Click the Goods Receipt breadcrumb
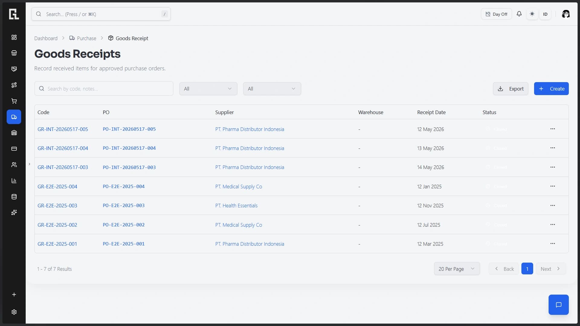This screenshot has width=580, height=326. coord(128,38)
